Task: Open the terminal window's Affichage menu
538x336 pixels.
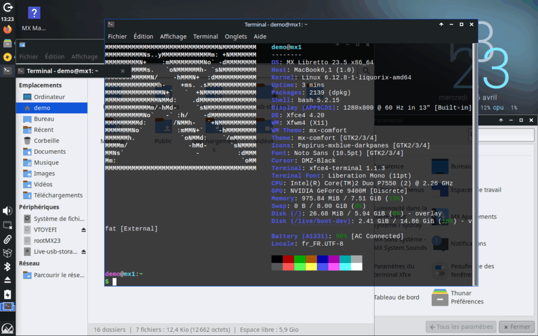Action: pyautogui.click(x=173, y=36)
